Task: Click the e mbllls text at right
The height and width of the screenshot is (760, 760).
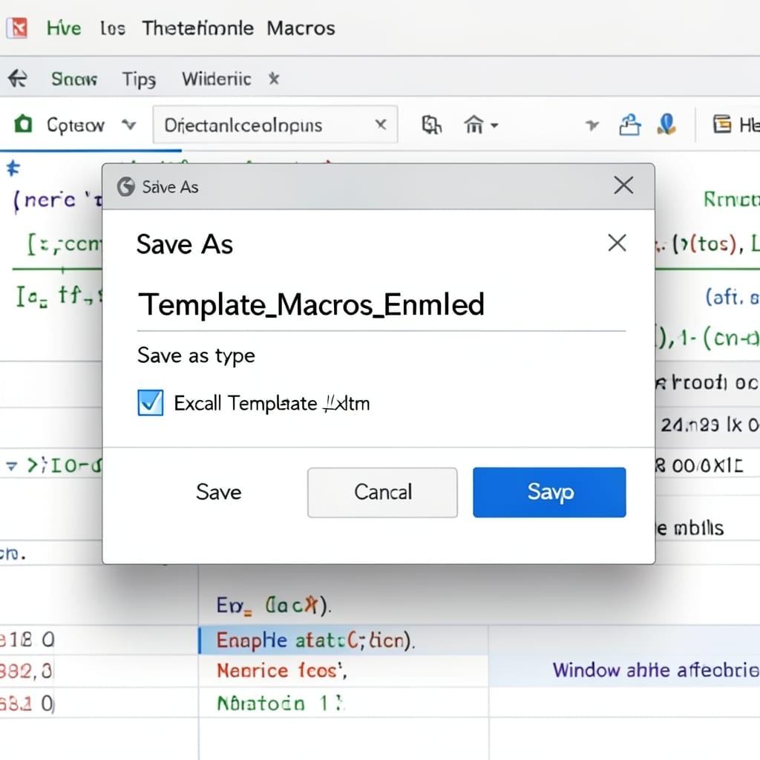Action: tap(689, 528)
